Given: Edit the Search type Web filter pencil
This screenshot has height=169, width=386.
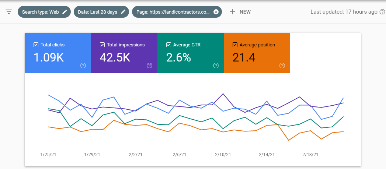Looking at the screenshot, I should click(65, 12).
